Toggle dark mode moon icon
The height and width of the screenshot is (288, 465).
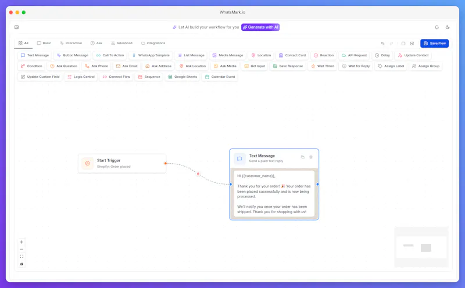pos(448,27)
